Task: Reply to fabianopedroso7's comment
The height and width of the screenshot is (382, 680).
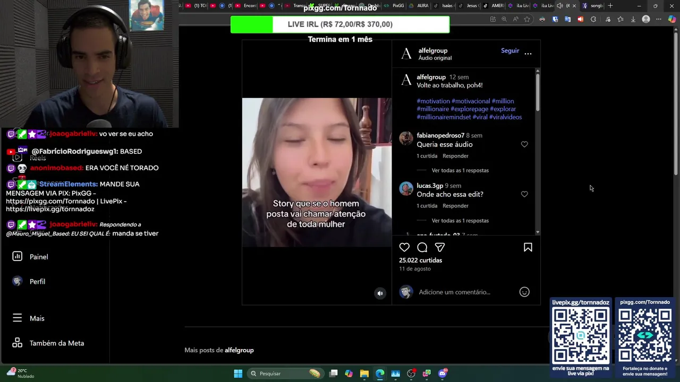Action: pyautogui.click(x=455, y=156)
